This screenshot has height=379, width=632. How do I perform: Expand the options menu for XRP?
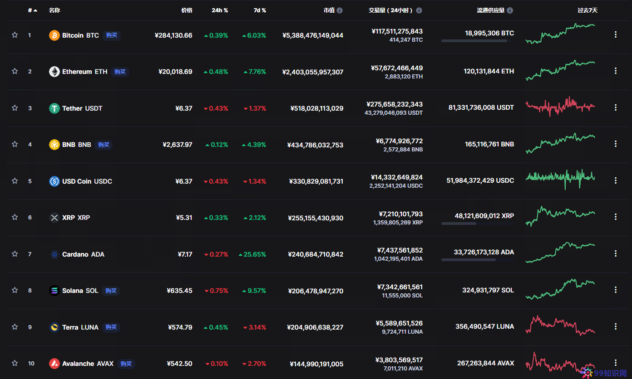pyautogui.click(x=616, y=217)
